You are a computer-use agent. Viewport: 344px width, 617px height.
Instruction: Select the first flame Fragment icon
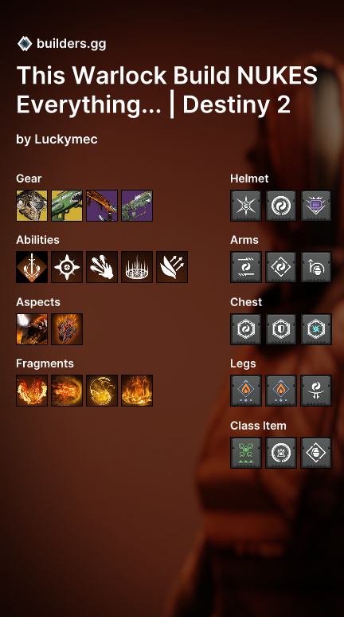click(32, 391)
